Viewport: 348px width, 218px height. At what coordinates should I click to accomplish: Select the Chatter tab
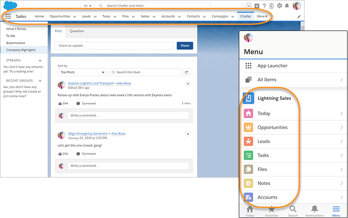pos(245,16)
